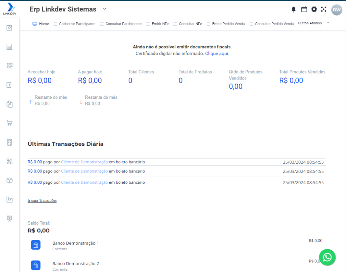Image resolution: width=346 pixels, height=272 pixels.
Task: Switch to the Home shortcut tab
Action: (41, 24)
